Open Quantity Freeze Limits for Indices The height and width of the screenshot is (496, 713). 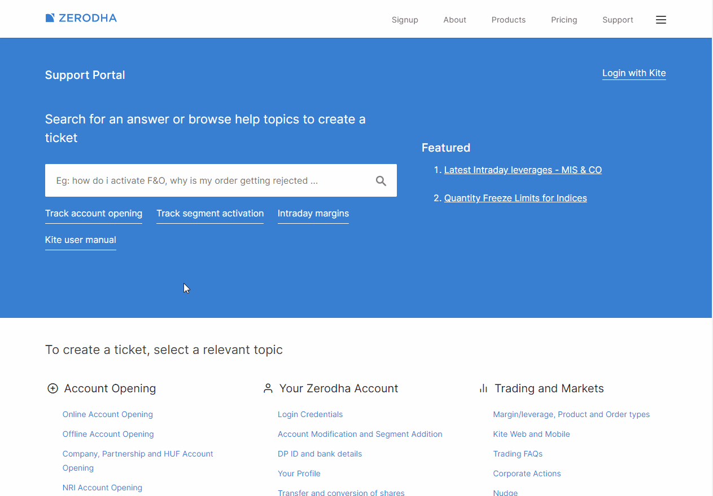[515, 198]
